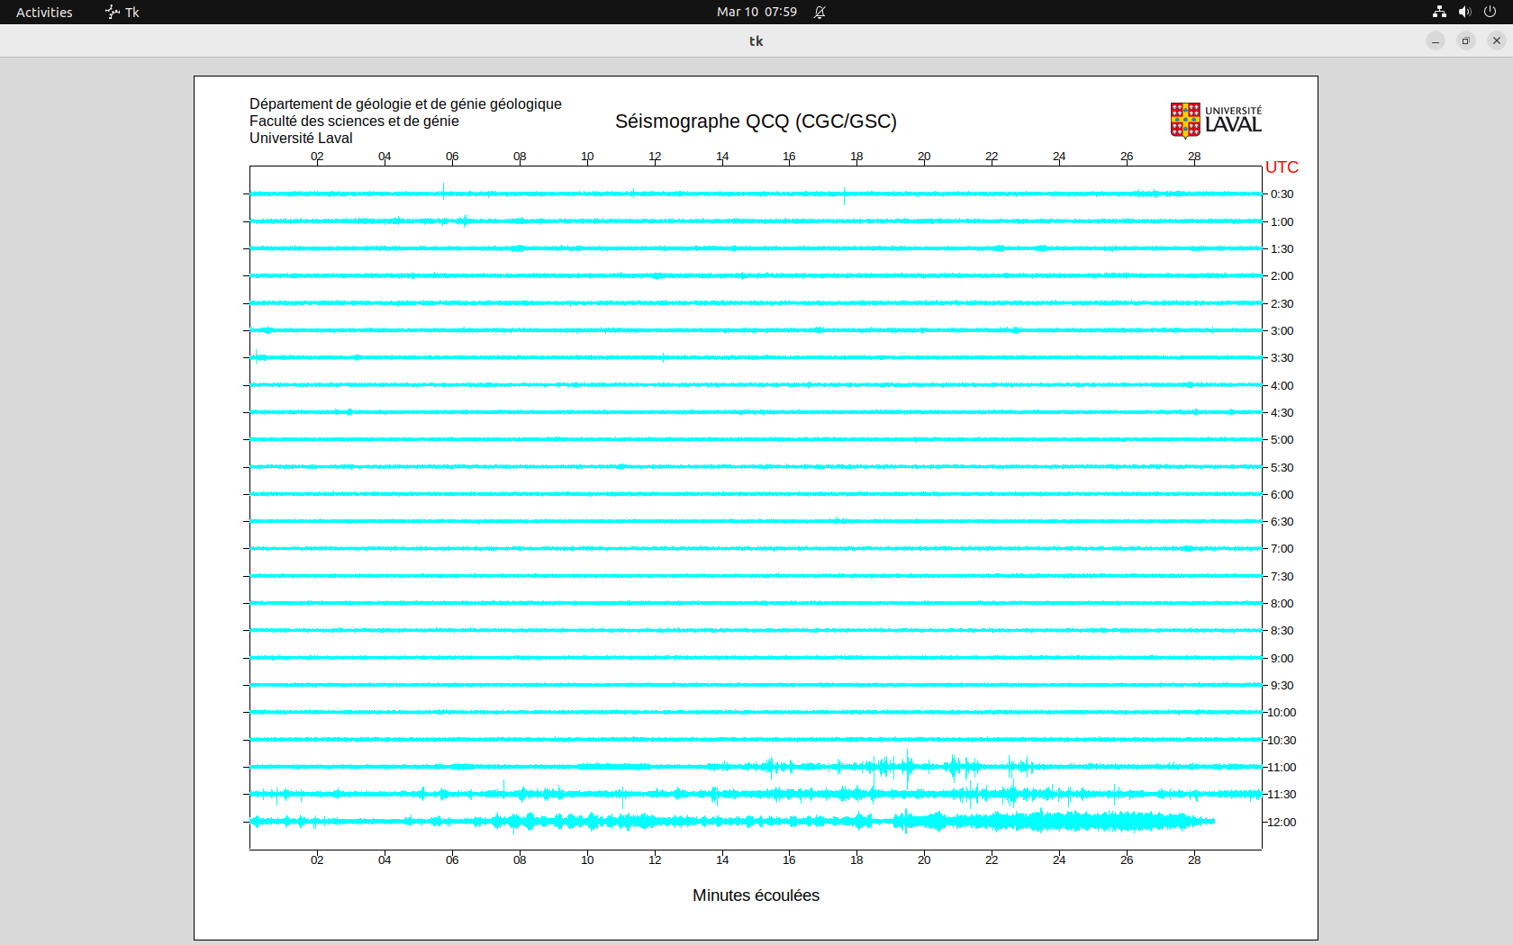Viewport: 1513px width, 945px height.
Task: Minimize the tk window
Action: click(1436, 40)
